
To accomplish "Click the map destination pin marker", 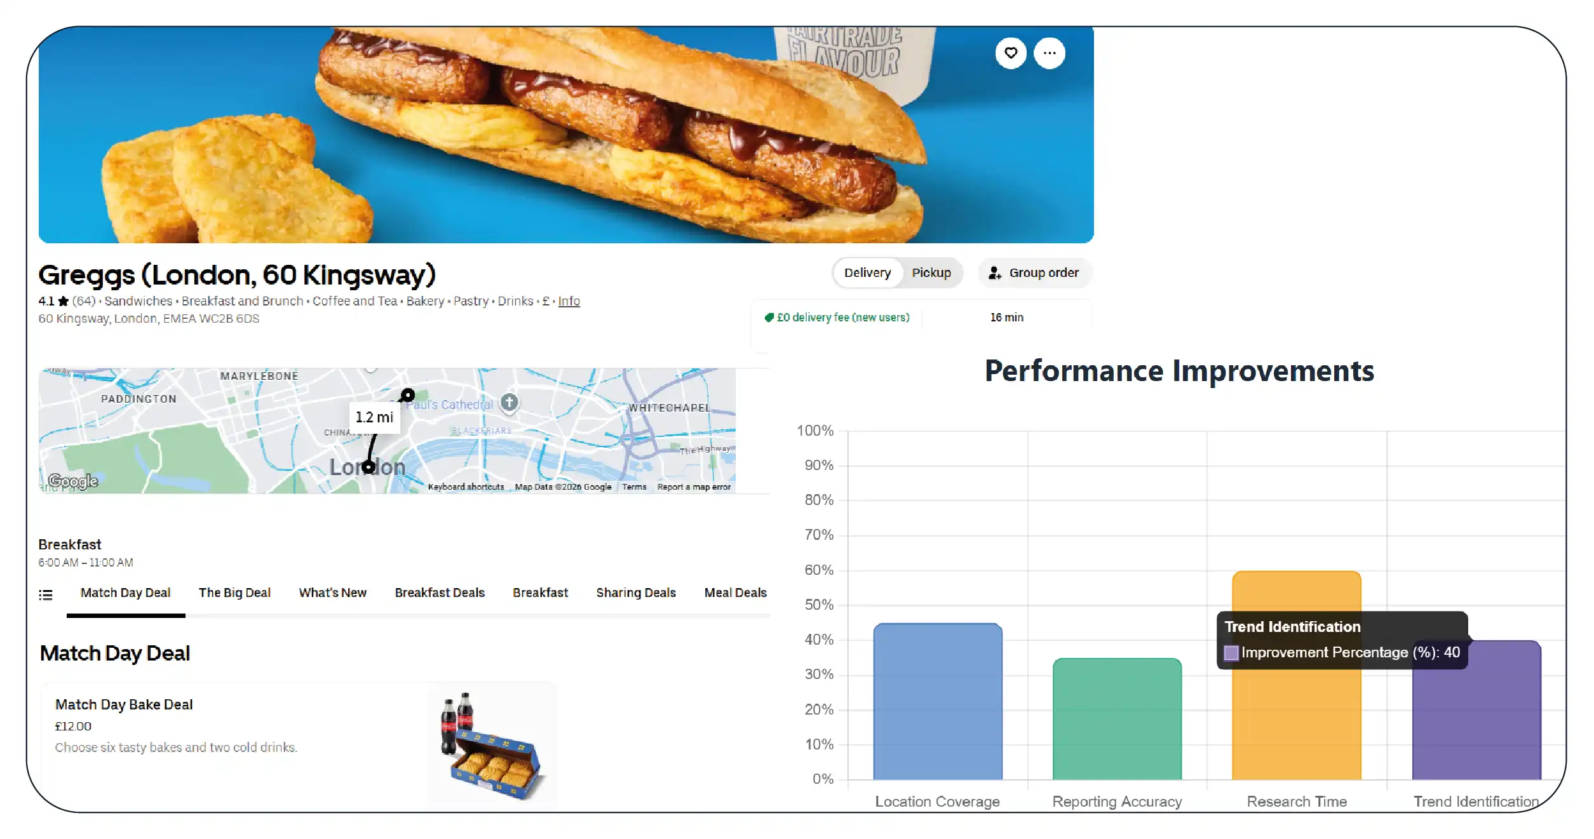I will pyautogui.click(x=407, y=396).
